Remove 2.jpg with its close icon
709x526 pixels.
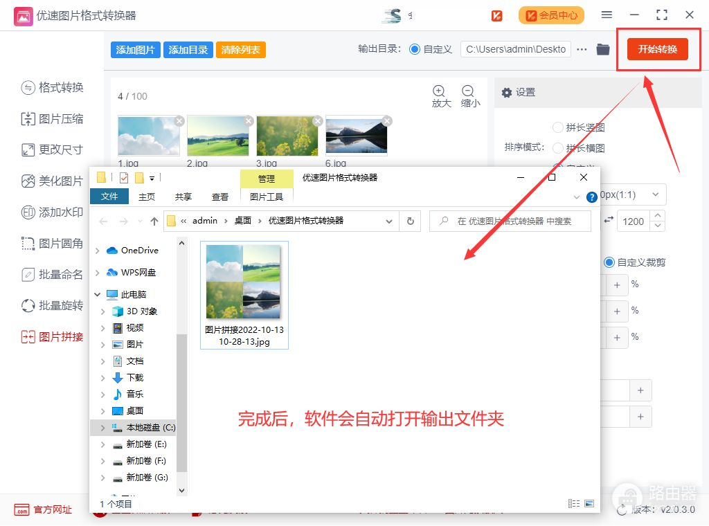coord(249,120)
